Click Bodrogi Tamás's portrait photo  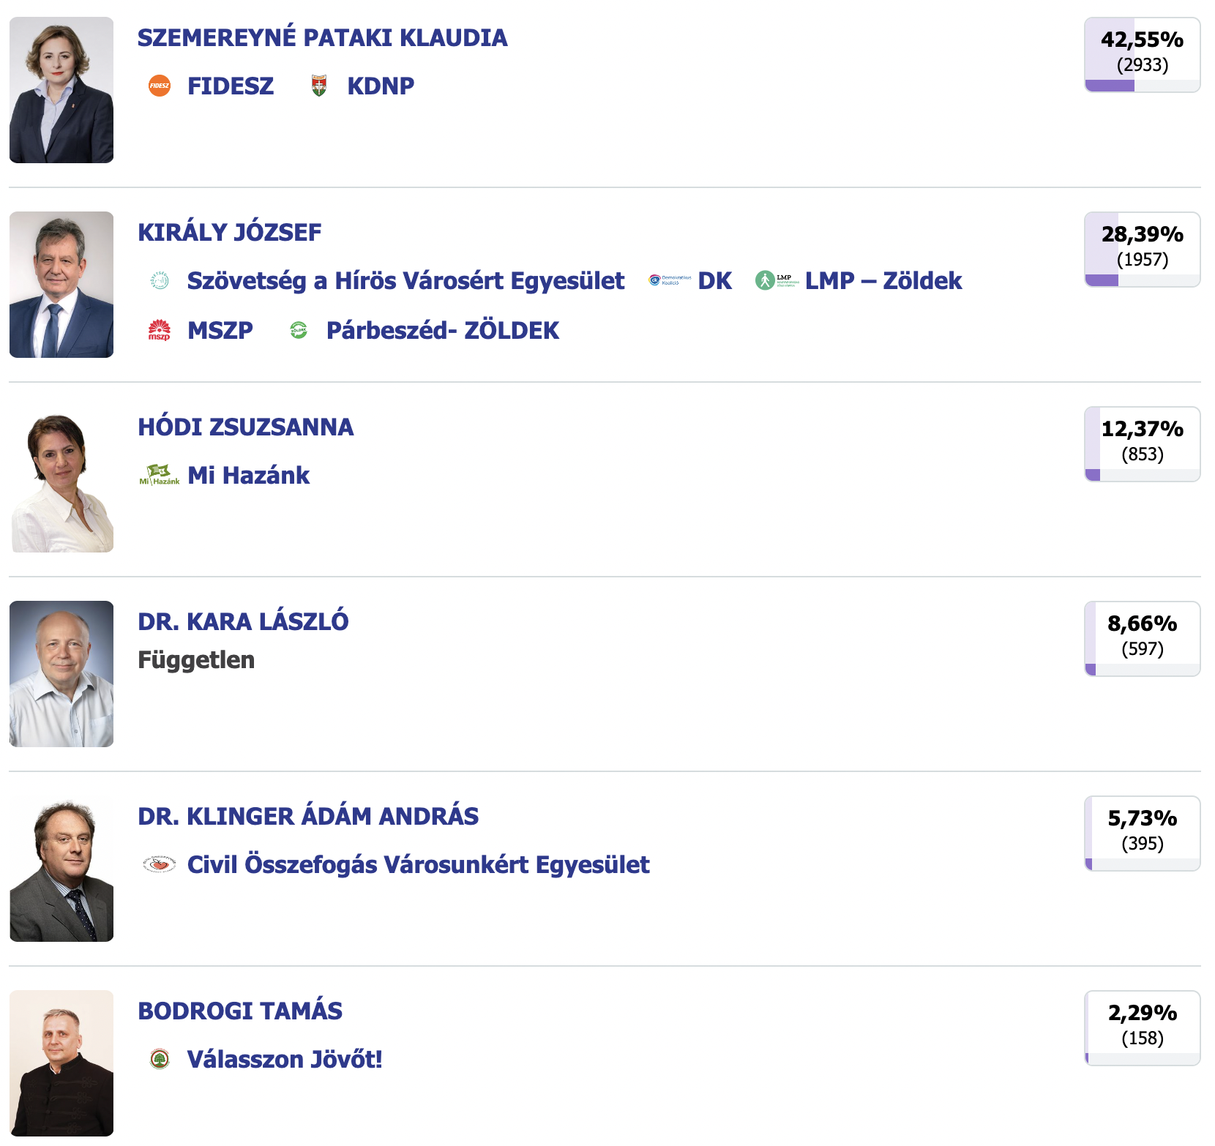click(x=61, y=1063)
